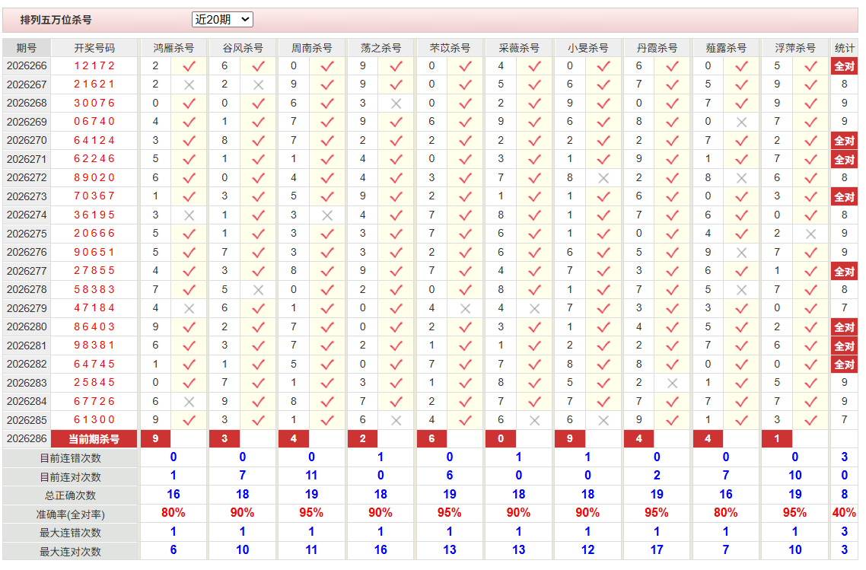Image resolution: width=866 pixels, height=570 pixels.
Task: Click the 芣苡 cross mark in row 2026279
Action: (465, 309)
